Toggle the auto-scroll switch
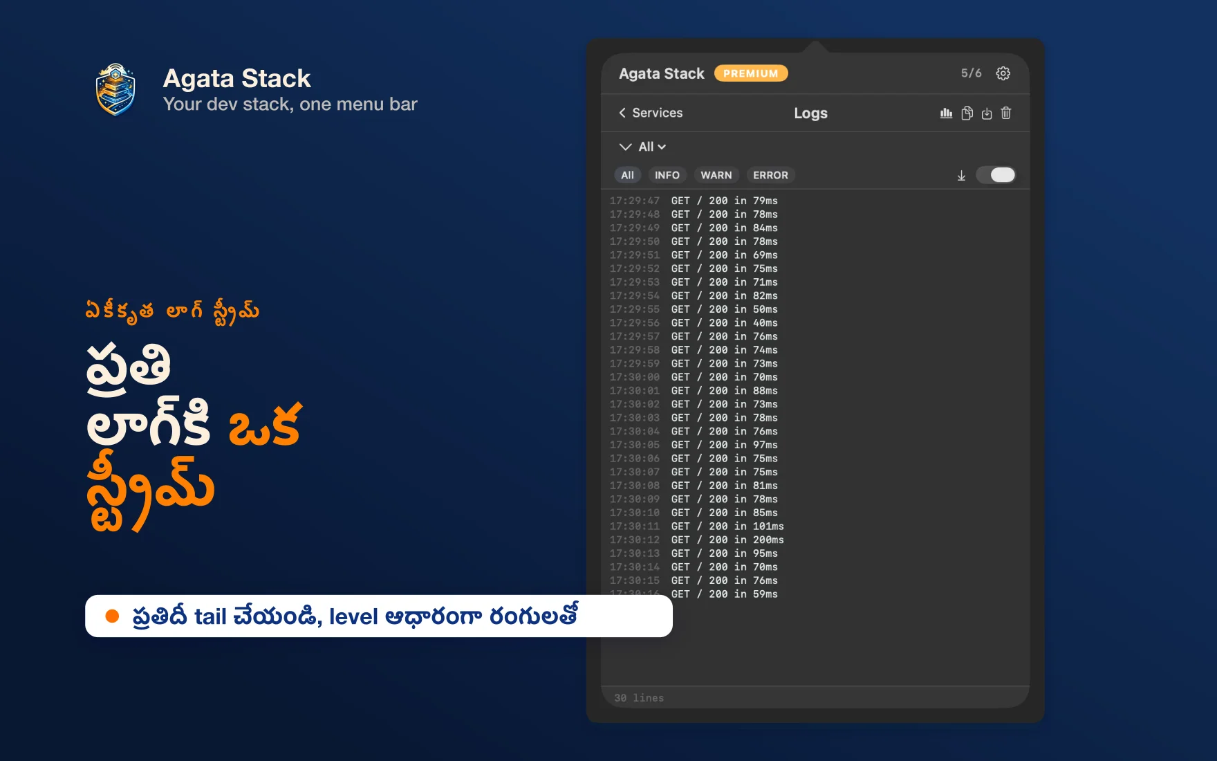Viewport: 1217px width, 761px height. 996,175
